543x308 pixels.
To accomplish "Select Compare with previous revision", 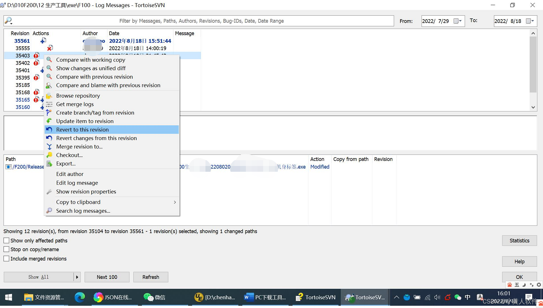I will 112,77.
